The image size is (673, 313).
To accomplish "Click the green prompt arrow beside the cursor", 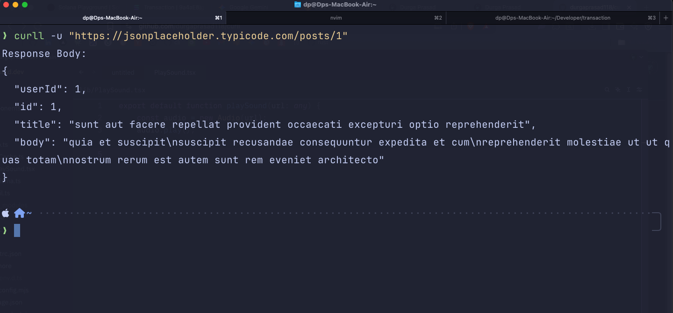I will (5, 230).
